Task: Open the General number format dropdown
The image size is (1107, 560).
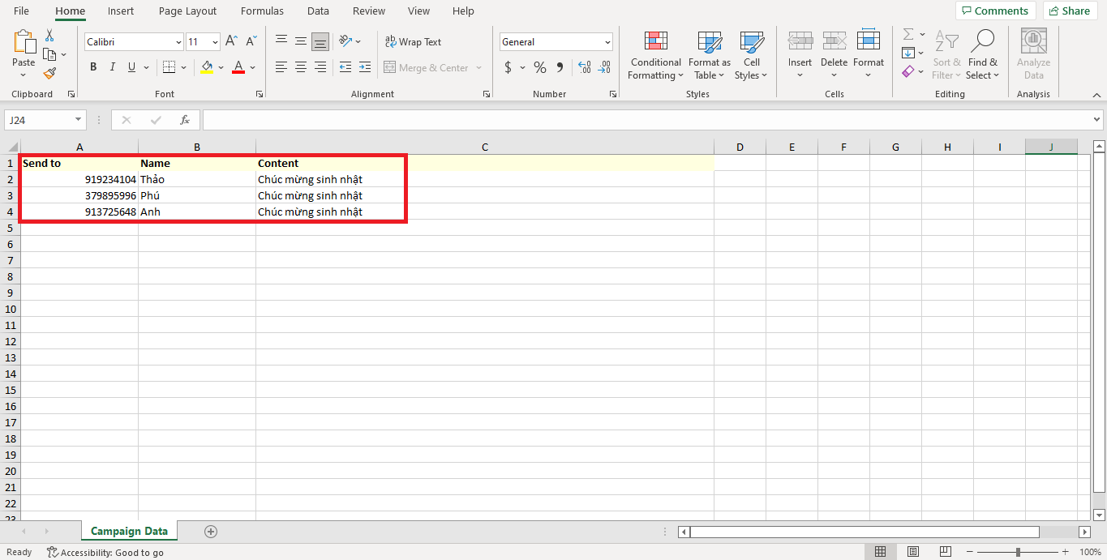Action: 607,42
